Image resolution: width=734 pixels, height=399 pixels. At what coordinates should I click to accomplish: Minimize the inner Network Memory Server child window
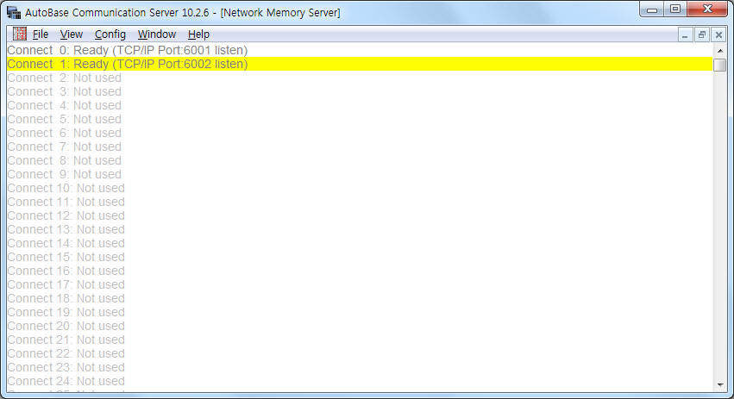tap(685, 34)
